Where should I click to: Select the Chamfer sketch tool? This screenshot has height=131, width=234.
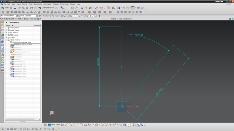[x=82, y=125]
